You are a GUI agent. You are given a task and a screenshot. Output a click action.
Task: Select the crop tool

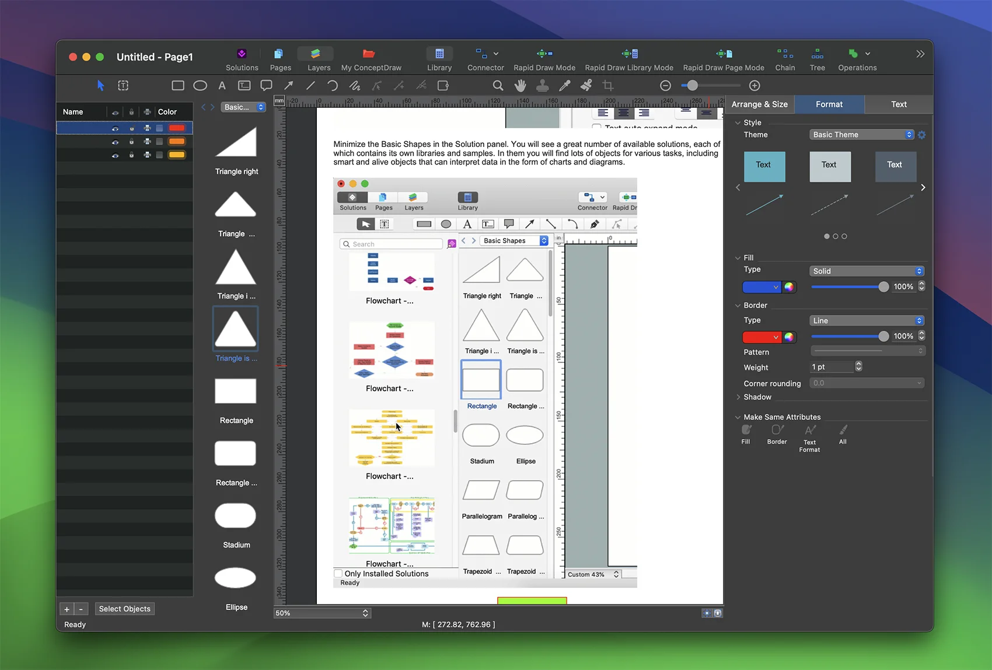608,86
